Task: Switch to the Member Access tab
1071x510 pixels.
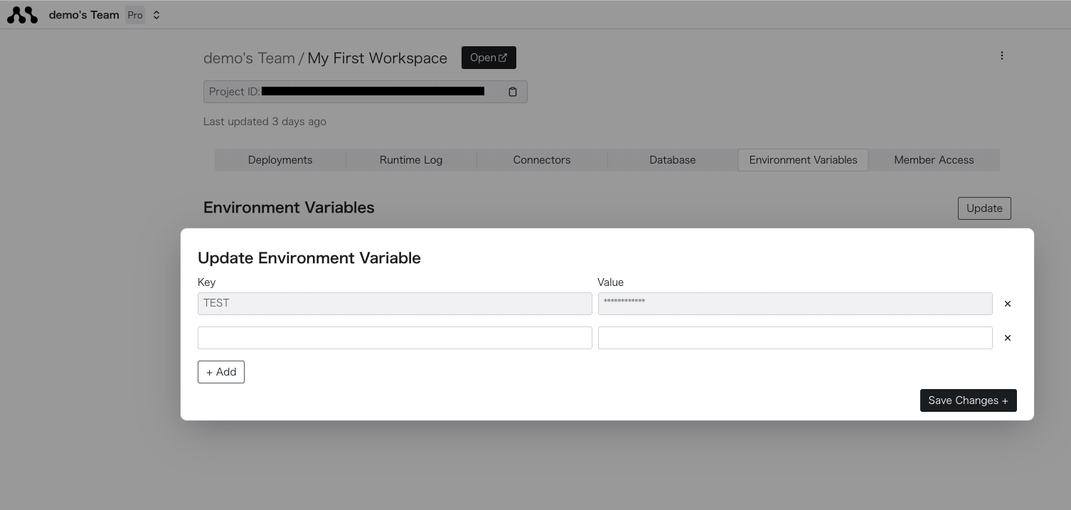Action: tap(934, 160)
